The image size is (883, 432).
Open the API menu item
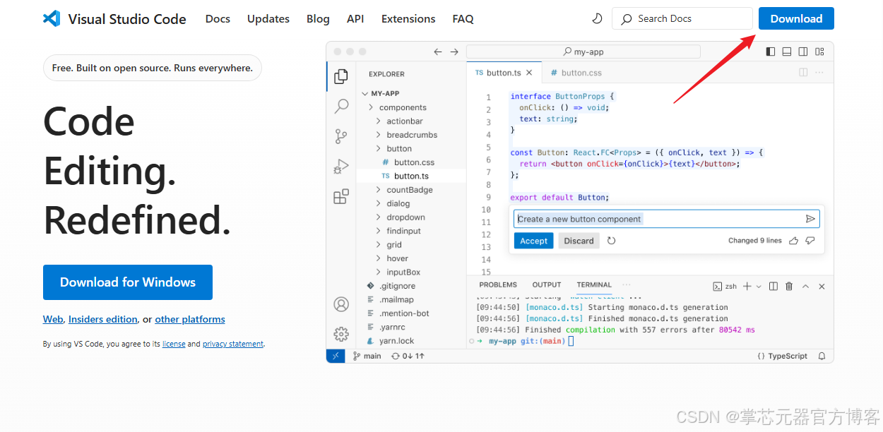(x=355, y=19)
